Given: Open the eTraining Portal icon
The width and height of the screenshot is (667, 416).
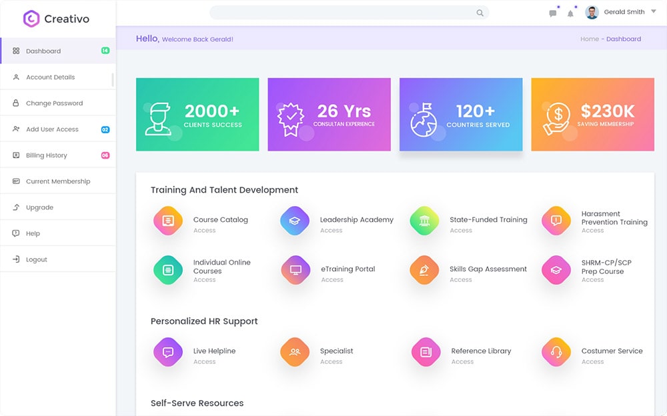Looking at the screenshot, I should pyautogui.click(x=295, y=270).
